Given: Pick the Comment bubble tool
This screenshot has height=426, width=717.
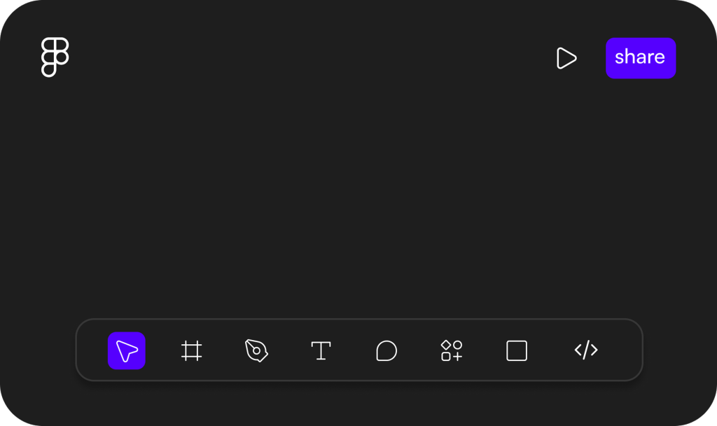Looking at the screenshot, I should (x=387, y=350).
